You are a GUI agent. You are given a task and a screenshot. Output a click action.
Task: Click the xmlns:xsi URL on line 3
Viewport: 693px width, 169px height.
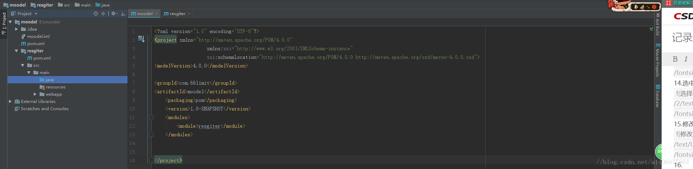(293, 49)
